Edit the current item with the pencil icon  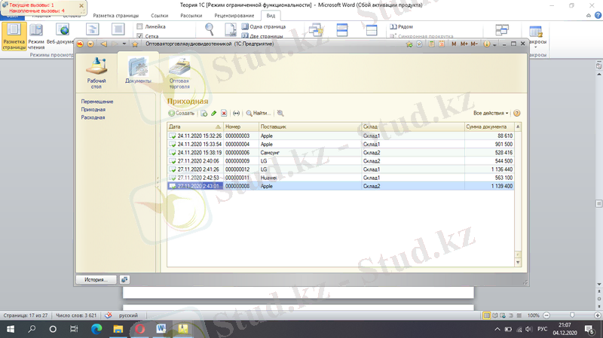click(x=214, y=114)
